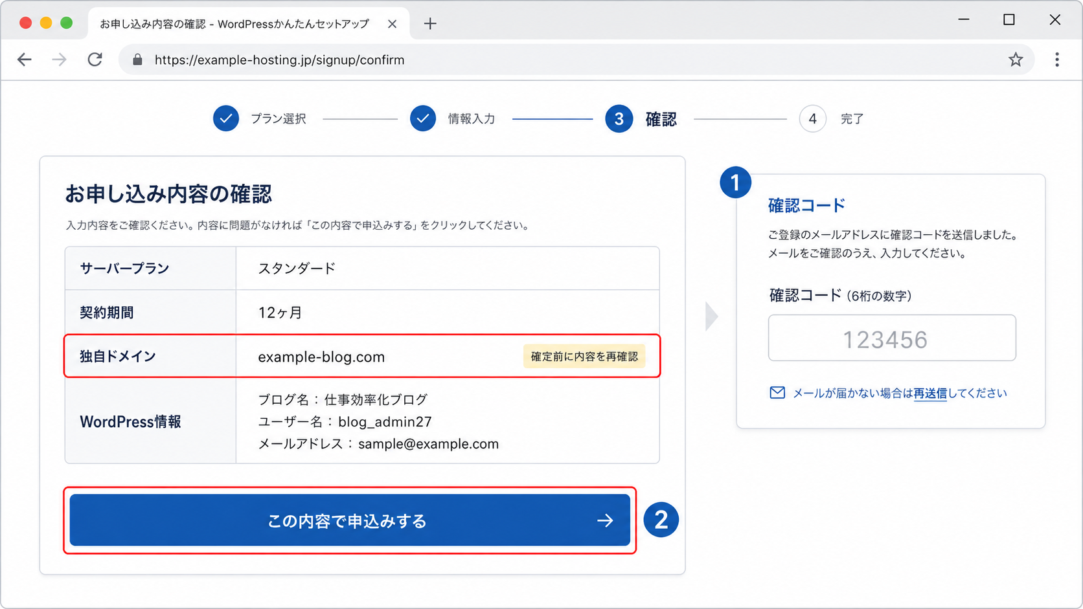Click the browser back arrow
The image size is (1083, 609).
(x=25, y=60)
